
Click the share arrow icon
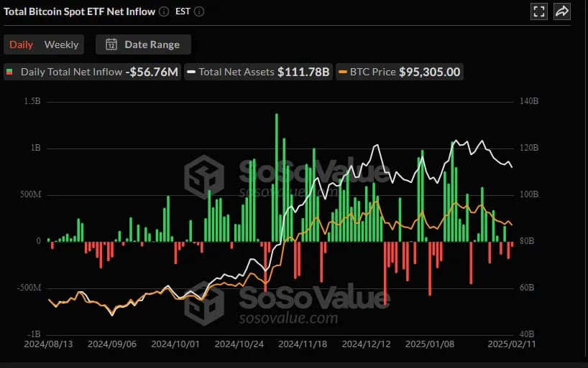561,11
